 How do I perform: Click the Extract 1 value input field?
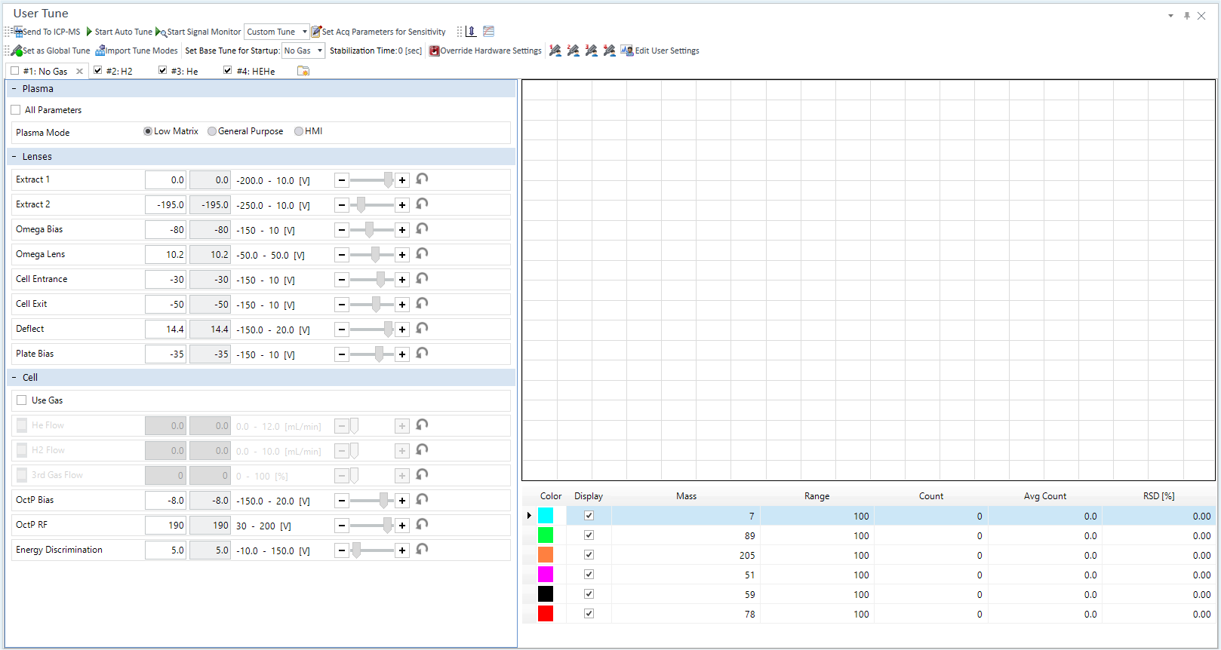(165, 180)
